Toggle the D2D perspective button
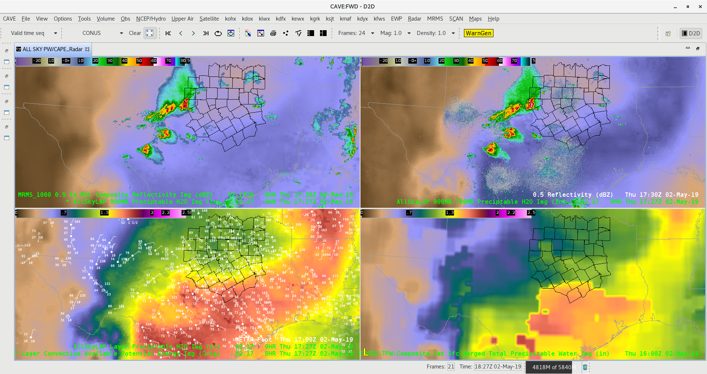The width and height of the screenshot is (707, 374). click(x=691, y=33)
